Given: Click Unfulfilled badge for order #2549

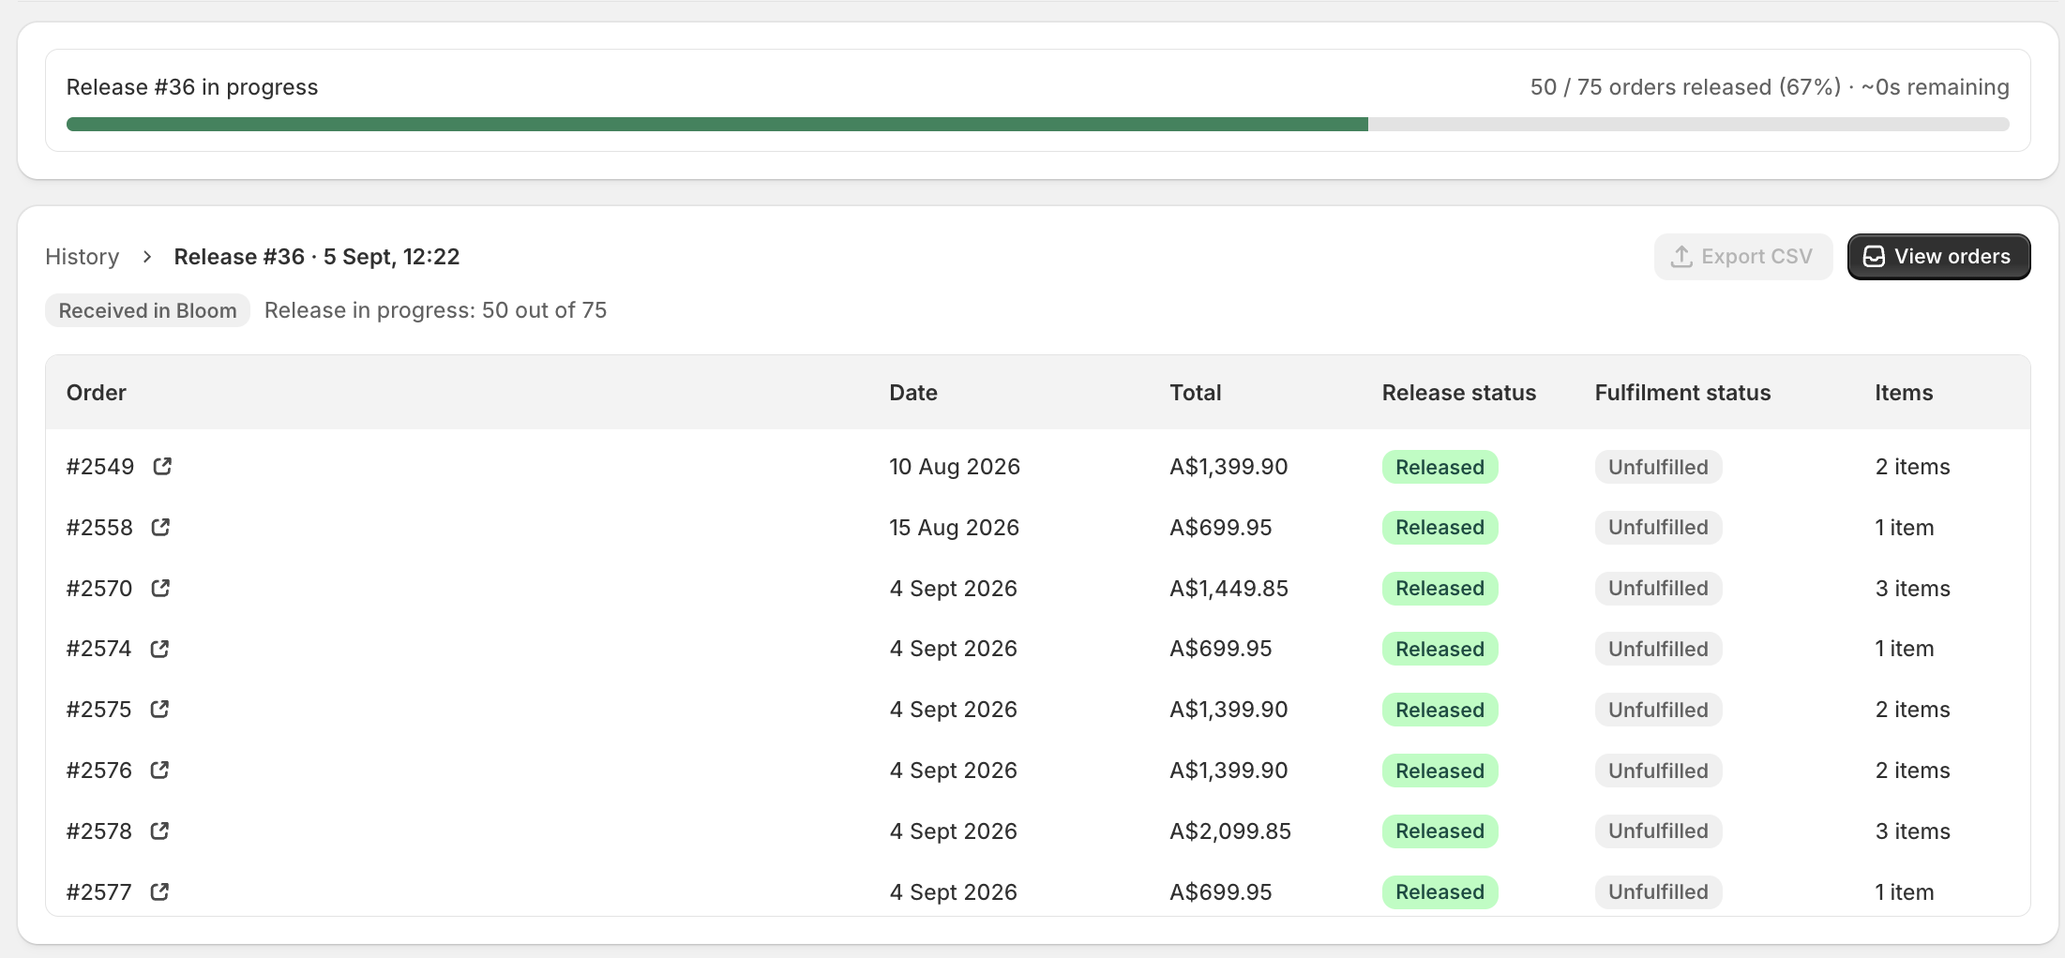Looking at the screenshot, I should (x=1658, y=467).
